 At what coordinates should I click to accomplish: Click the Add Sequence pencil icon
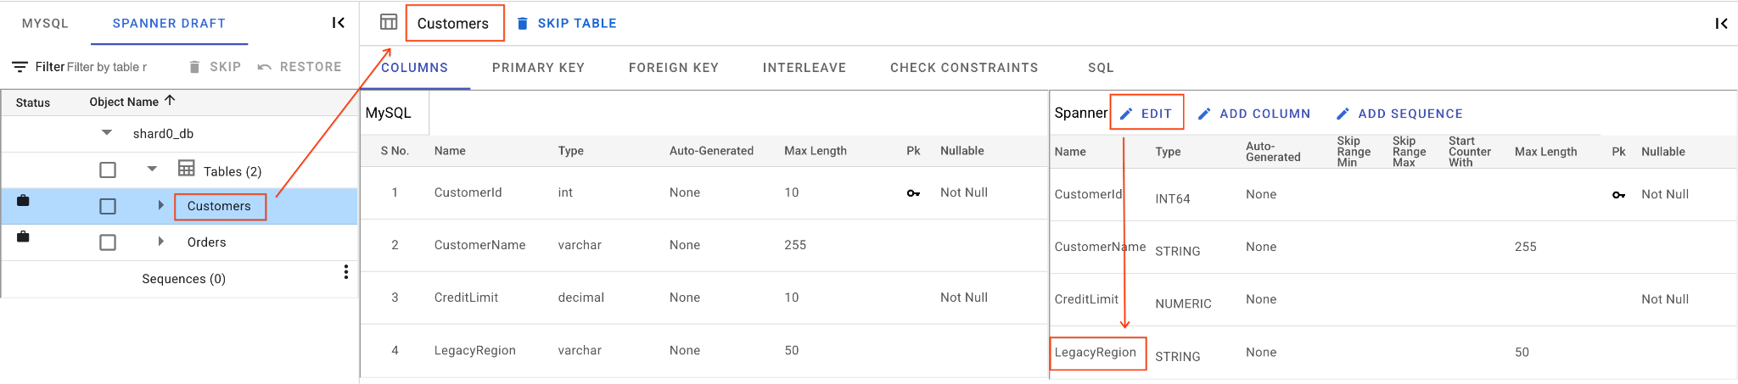point(1343,114)
